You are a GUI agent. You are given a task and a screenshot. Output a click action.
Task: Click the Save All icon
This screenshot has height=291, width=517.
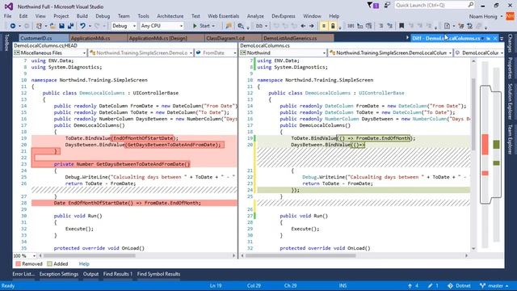coord(70,26)
